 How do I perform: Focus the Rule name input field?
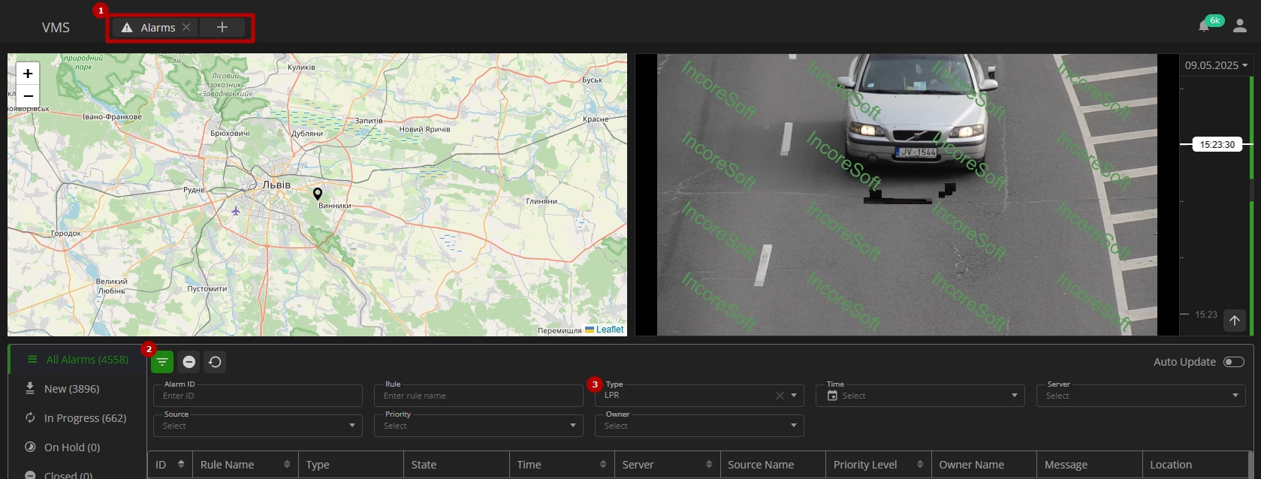point(478,396)
